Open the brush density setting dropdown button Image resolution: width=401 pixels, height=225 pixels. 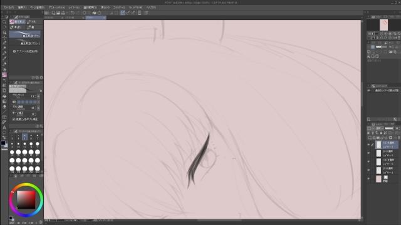click(38, 108)
